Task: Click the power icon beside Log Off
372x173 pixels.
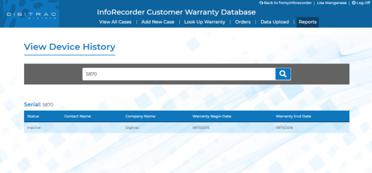Action: 353,3
